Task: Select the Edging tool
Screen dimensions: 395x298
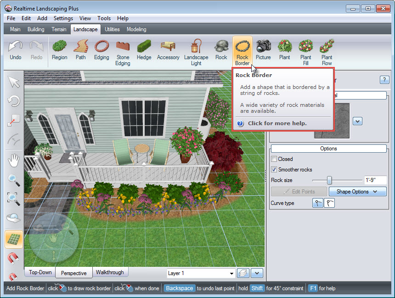Action: [x=102, y=50]
